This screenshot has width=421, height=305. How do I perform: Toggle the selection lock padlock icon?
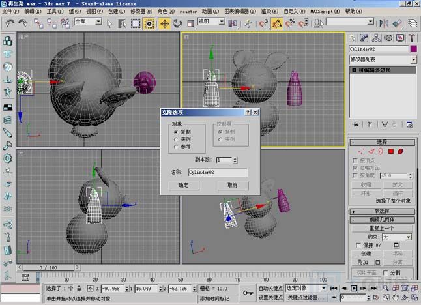pos(79,288)
